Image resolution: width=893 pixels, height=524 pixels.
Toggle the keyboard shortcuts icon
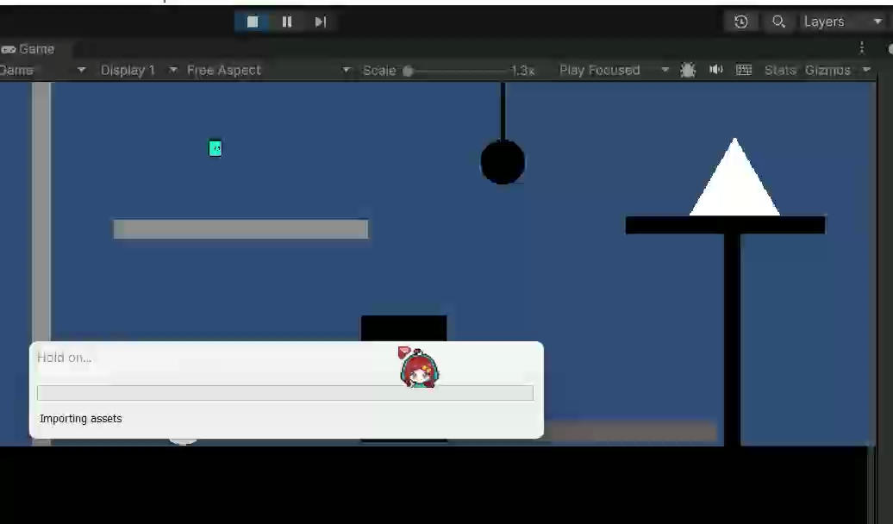tap(744, 70)
